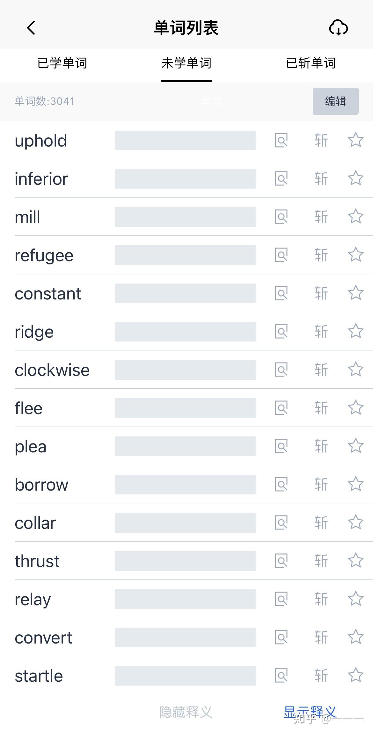
Task: Toggle the favorite star for constant
Action: pos(355,293)
